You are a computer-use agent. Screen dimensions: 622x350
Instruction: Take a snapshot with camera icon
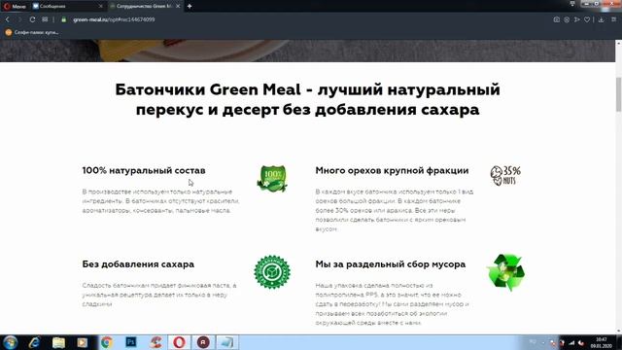coord(557,19)
